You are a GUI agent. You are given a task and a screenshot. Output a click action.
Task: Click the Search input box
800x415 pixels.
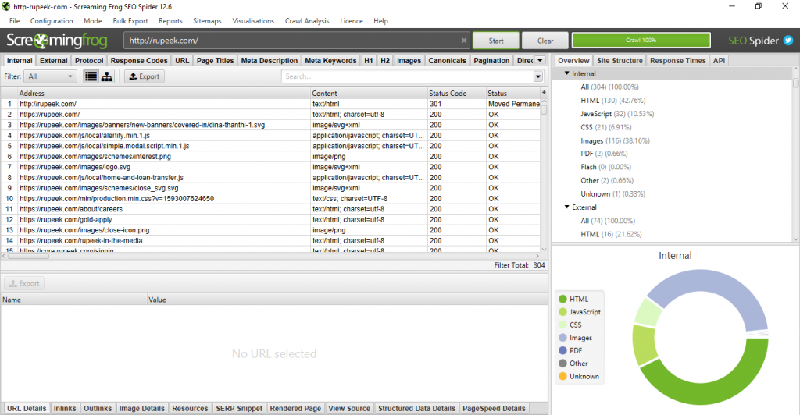tap(407, 76)
